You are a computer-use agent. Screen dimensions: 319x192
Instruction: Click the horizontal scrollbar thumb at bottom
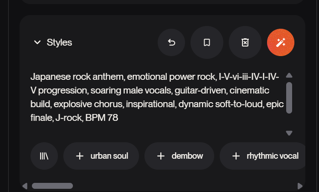pyautogui.click(x=52, y=186)
